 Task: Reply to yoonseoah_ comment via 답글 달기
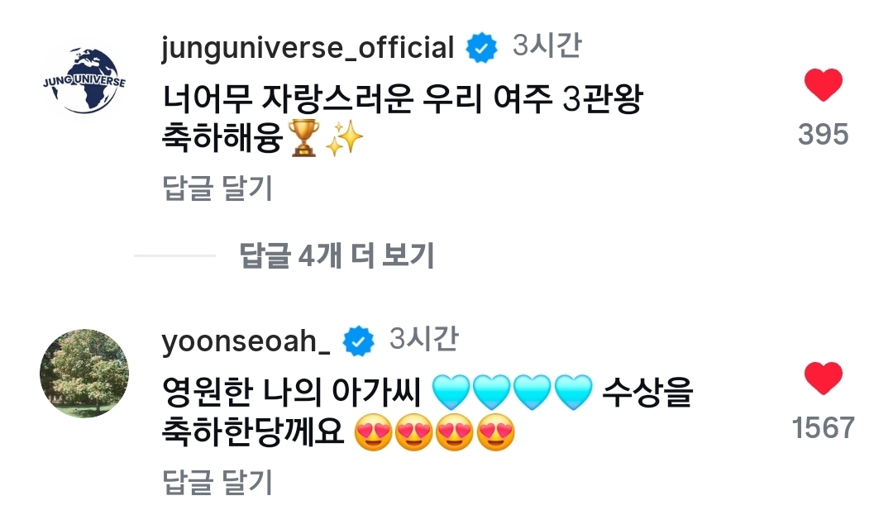point(217,482)
